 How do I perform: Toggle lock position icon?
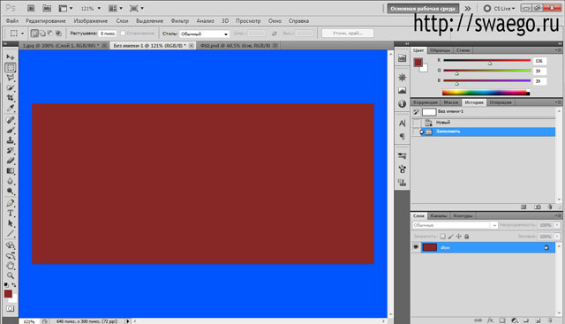(x=459, y=237)
